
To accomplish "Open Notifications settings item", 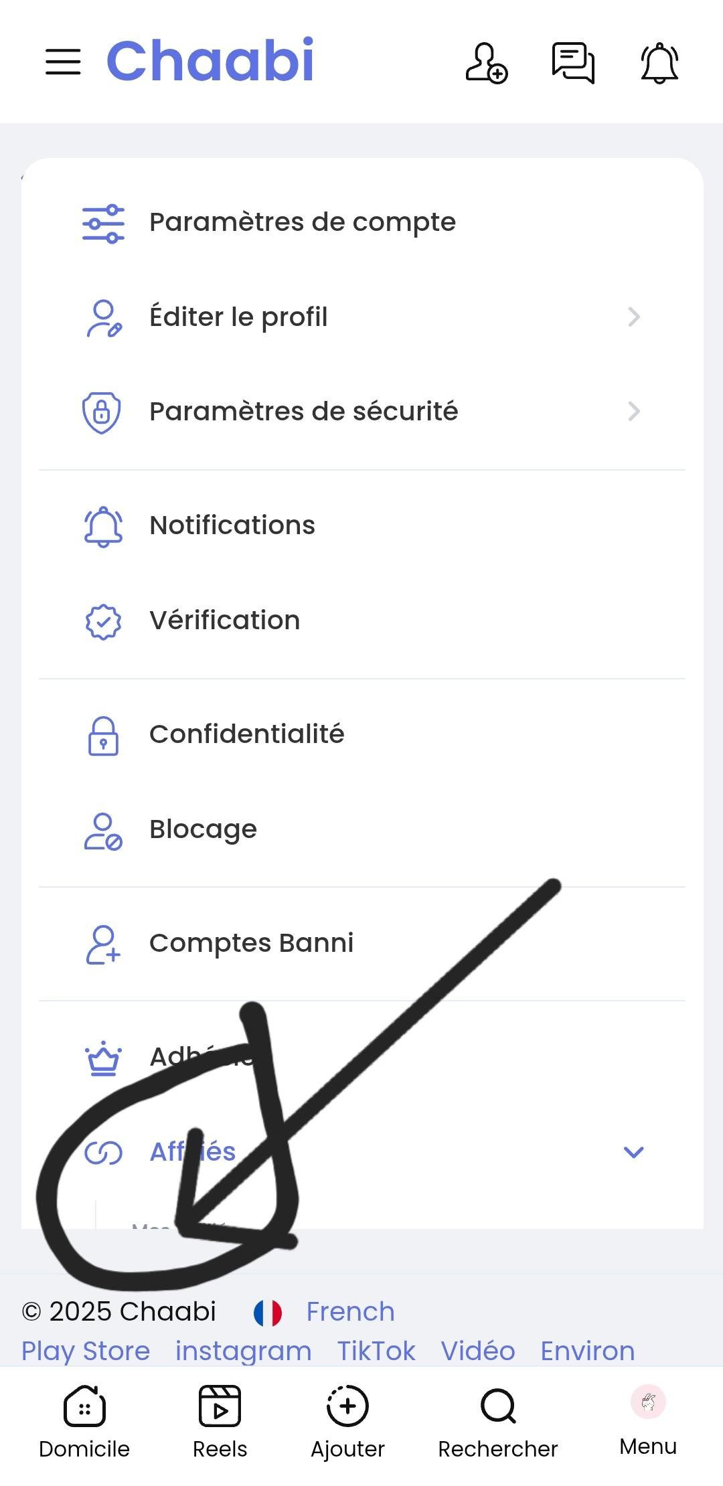I will pos(232,525).
